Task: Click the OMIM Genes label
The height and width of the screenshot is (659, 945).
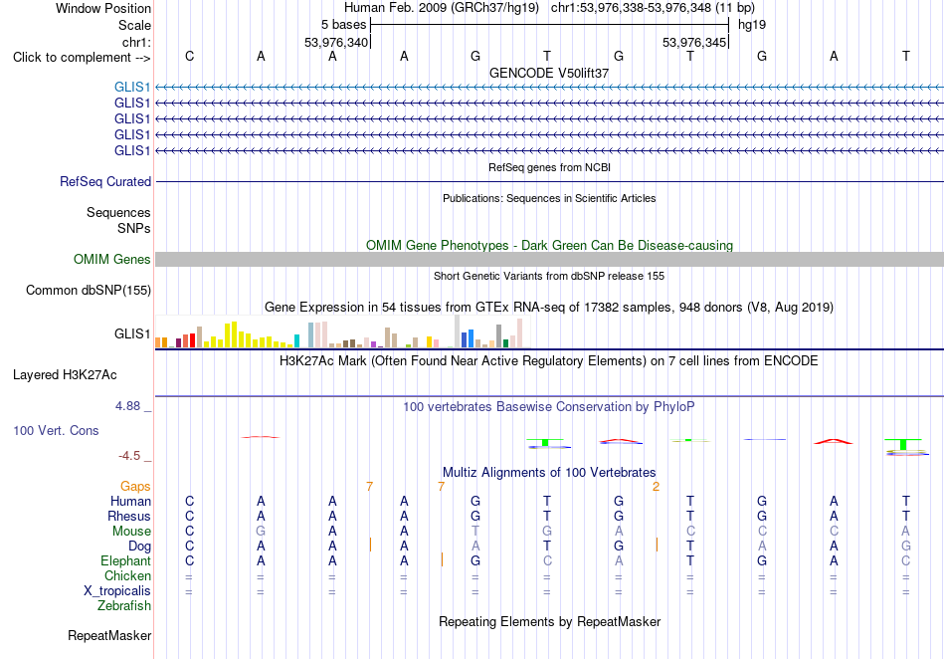Action: [x=112, y=259]
